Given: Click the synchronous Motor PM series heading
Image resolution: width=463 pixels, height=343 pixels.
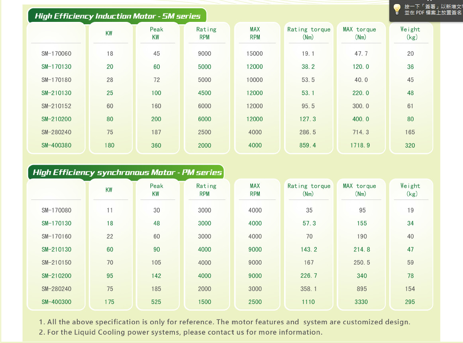Looking at the screenshot, I should click(127, 173).
